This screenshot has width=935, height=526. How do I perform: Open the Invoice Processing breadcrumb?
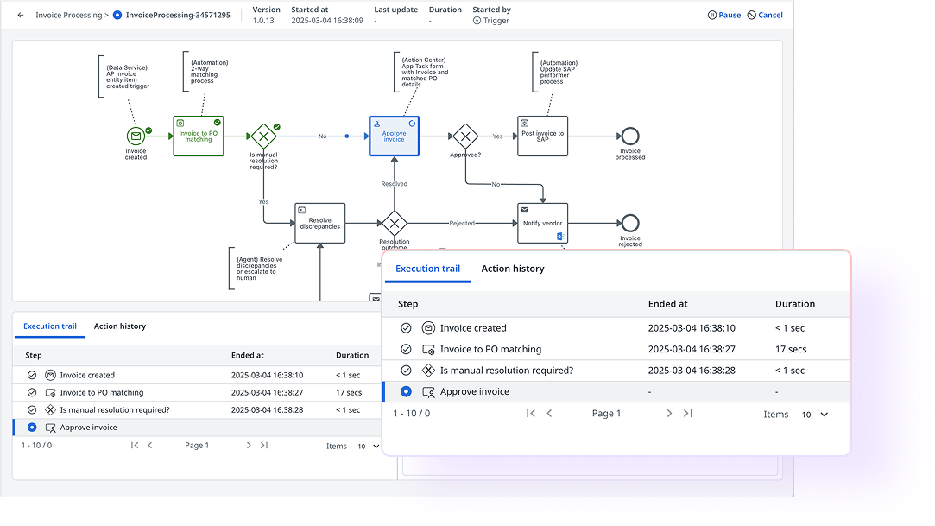coord(68,15)
